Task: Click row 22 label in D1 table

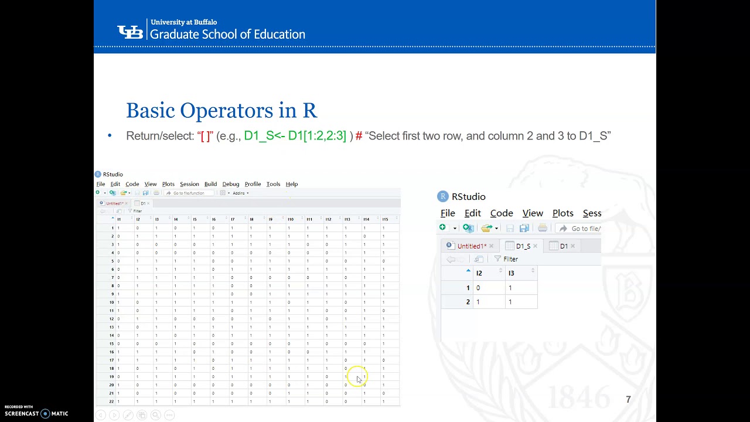Action: pos(111,401)
